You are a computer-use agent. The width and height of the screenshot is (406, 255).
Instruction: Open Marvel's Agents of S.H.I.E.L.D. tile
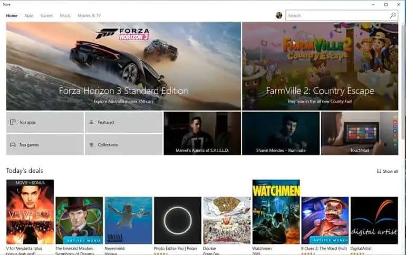[202, 133]
